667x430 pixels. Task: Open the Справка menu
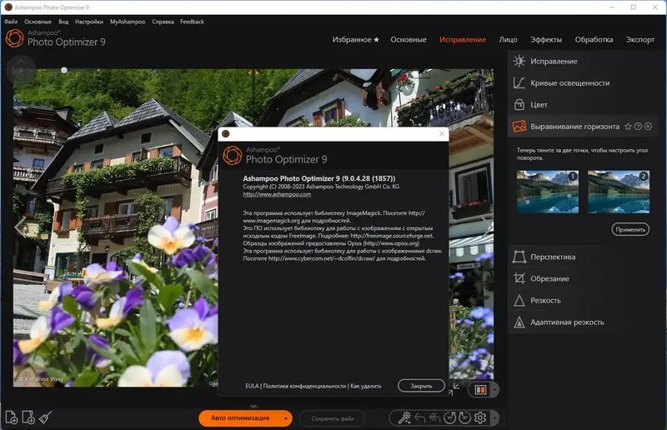point(163,22)
